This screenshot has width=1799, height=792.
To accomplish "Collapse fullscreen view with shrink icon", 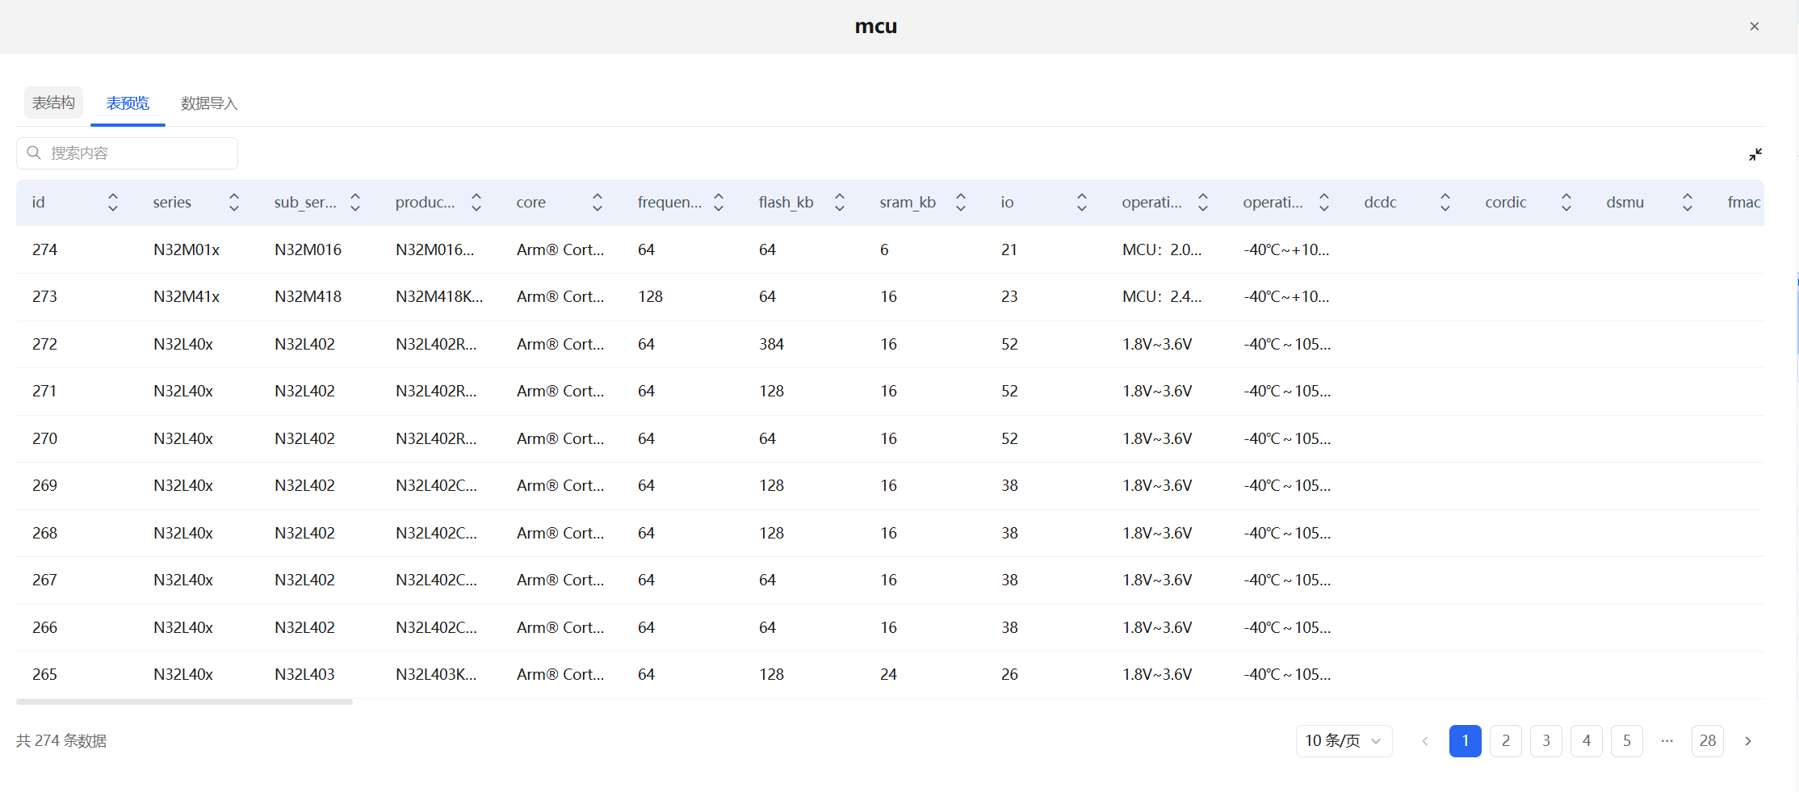I will coord(1755,154).
